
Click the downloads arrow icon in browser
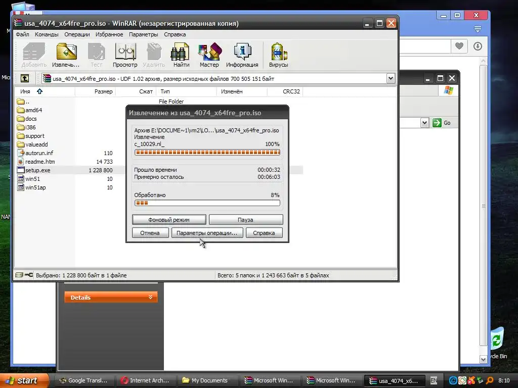pyautogui.click(x=478, y=46)
